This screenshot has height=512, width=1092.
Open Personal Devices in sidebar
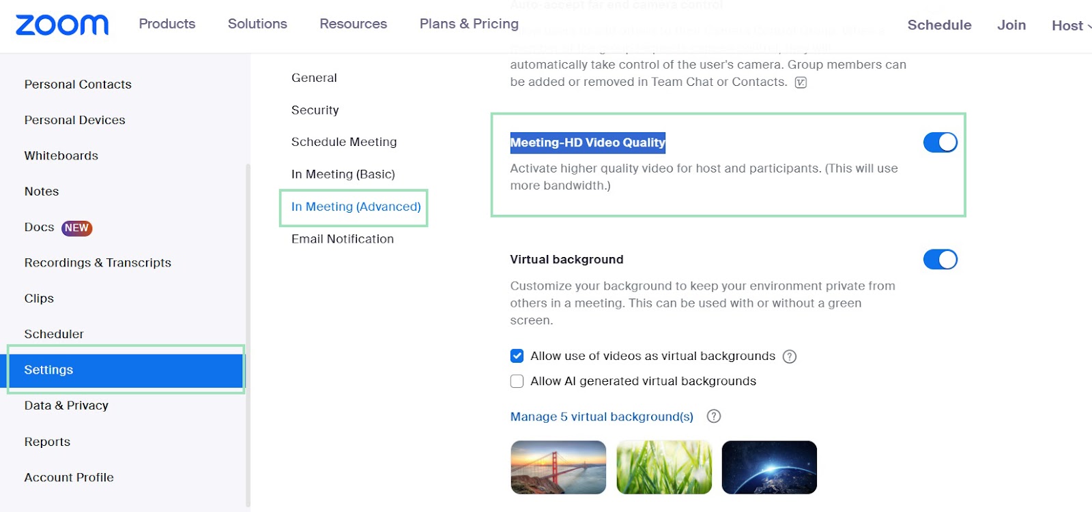pyautogui.click(x=75, y=120)
